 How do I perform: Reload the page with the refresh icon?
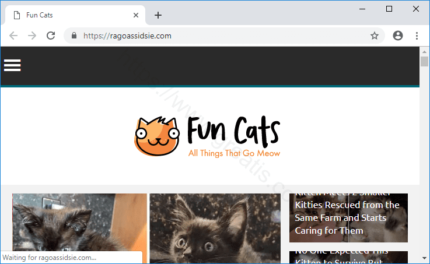51,36
